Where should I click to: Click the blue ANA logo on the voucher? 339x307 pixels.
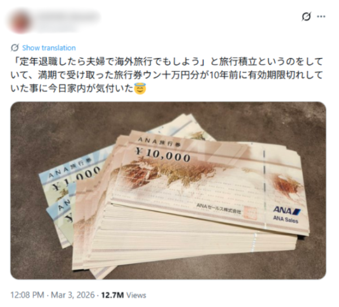pyautogui.click(x=286, y=210)
